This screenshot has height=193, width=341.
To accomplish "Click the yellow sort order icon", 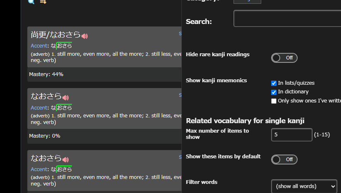I will pyautogui.click(x=43, y=1).
